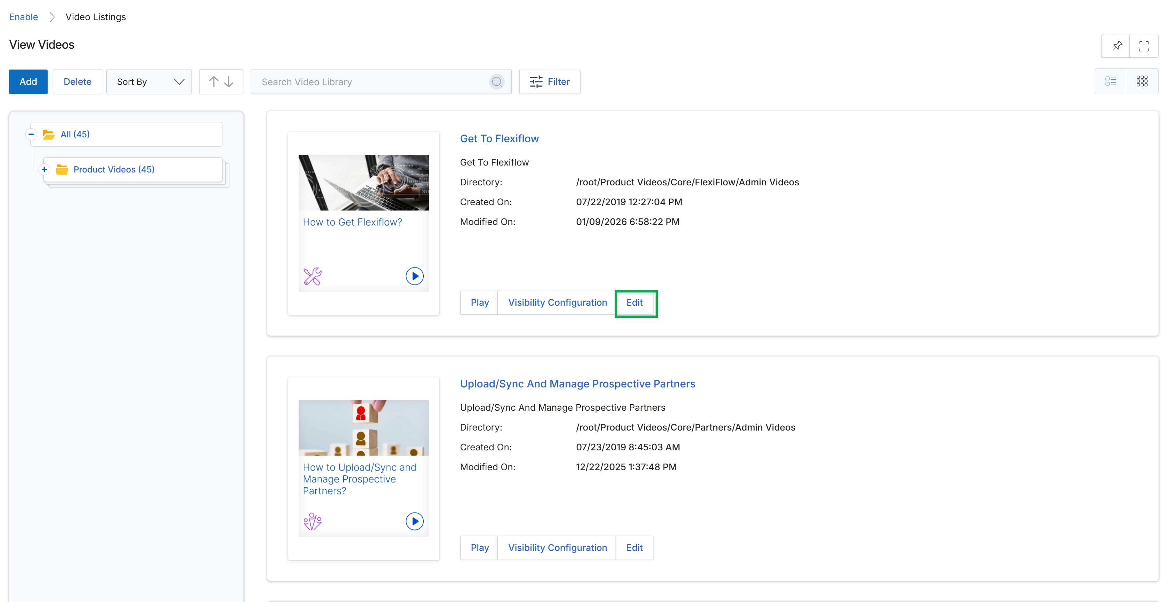The height and width of the screenshot is (602, 1169).
Task: Click the Delete button
Action: click(77, 82)
